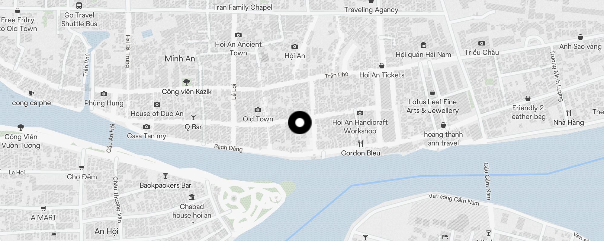This screenshot has width=604, height=241.
Task: Click the black circular location marker
Action: [300, 122]
